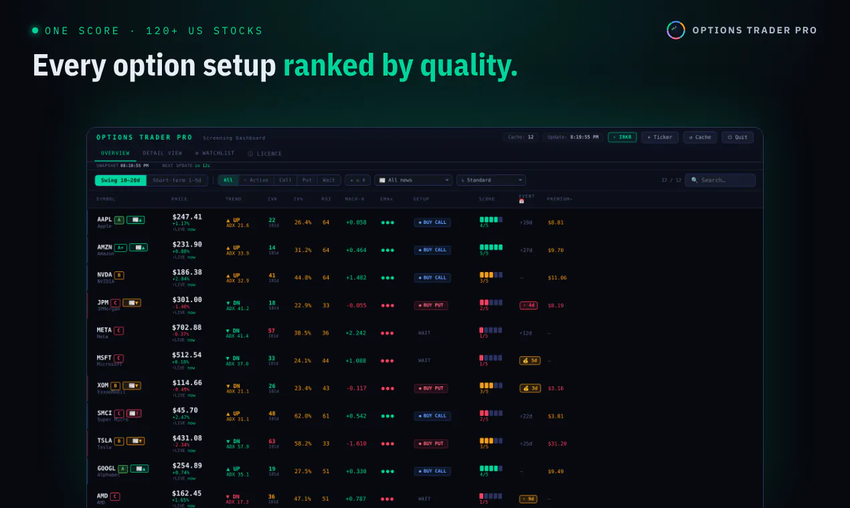
Task: Click the Ticker add button
Action: [660, 137]
